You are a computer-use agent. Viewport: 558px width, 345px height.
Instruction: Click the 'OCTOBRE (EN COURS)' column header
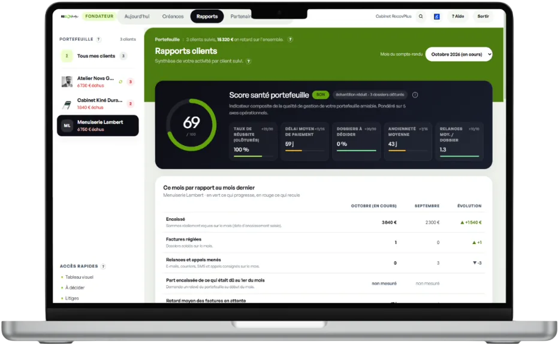(373, 206)
